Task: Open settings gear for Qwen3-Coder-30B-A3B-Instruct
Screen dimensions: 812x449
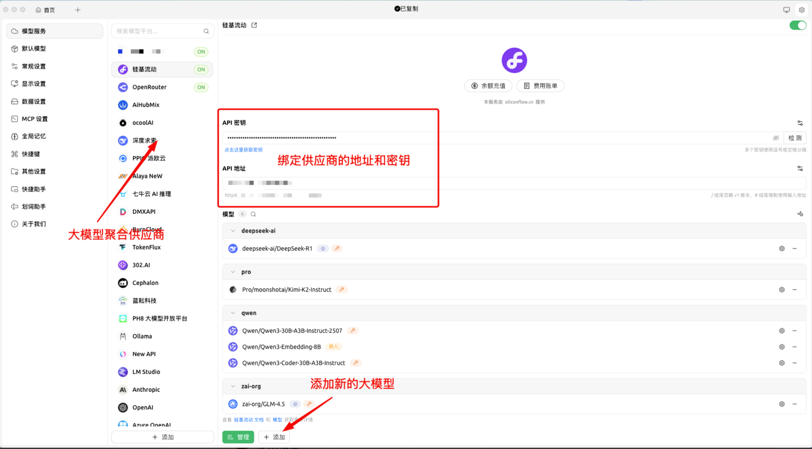Action: (782, 363)
